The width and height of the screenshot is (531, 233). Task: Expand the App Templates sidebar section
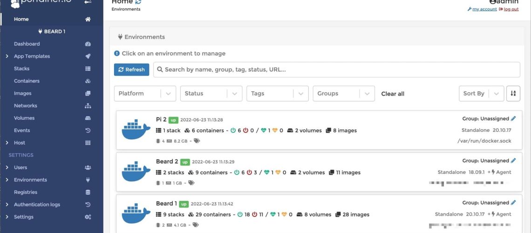tap(32, 56)
